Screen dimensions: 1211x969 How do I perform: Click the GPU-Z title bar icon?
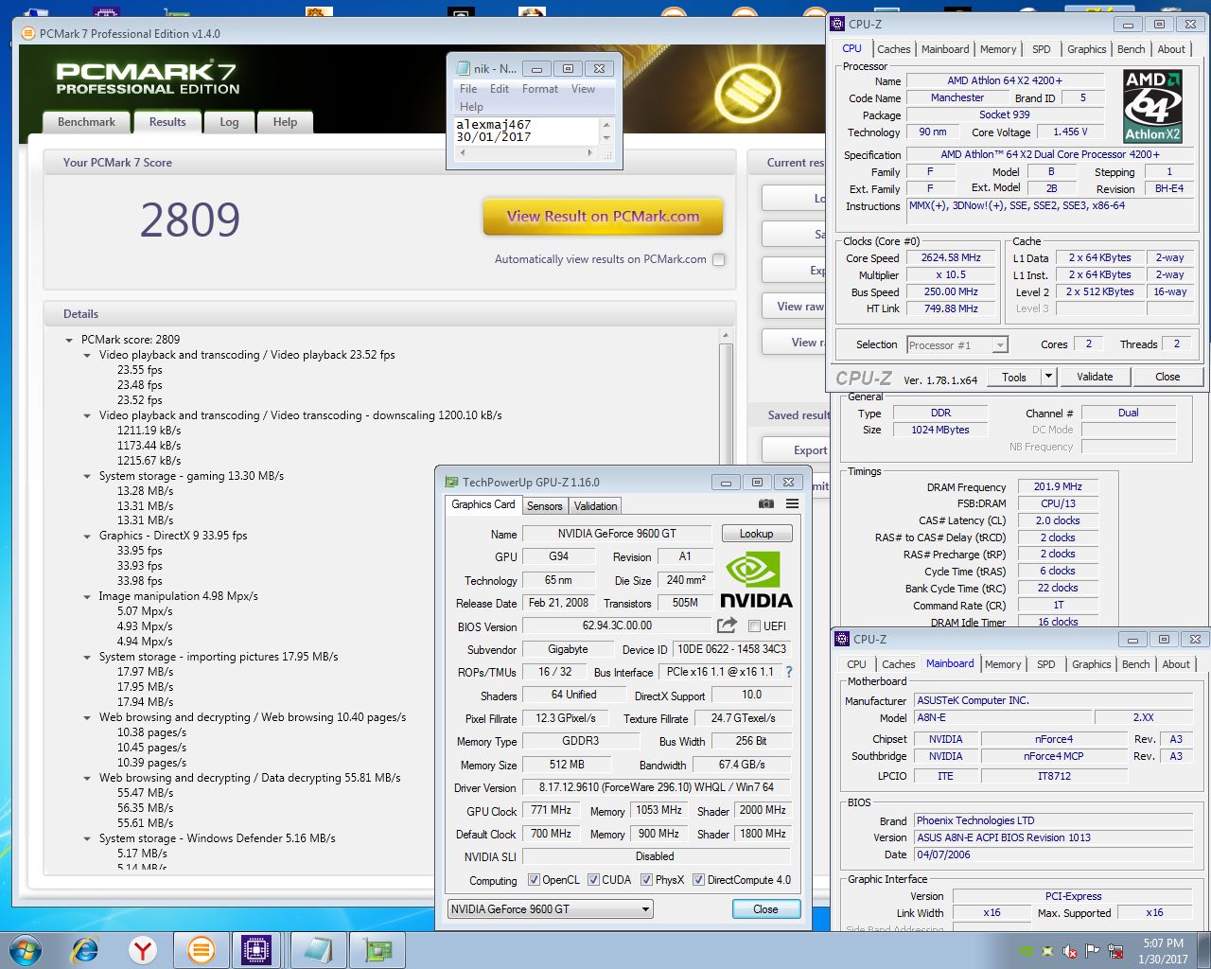(453, 482)
